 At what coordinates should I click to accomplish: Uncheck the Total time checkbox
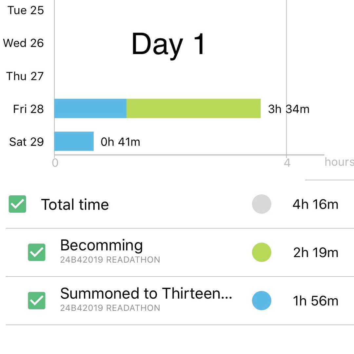click(x=17, y=204)
